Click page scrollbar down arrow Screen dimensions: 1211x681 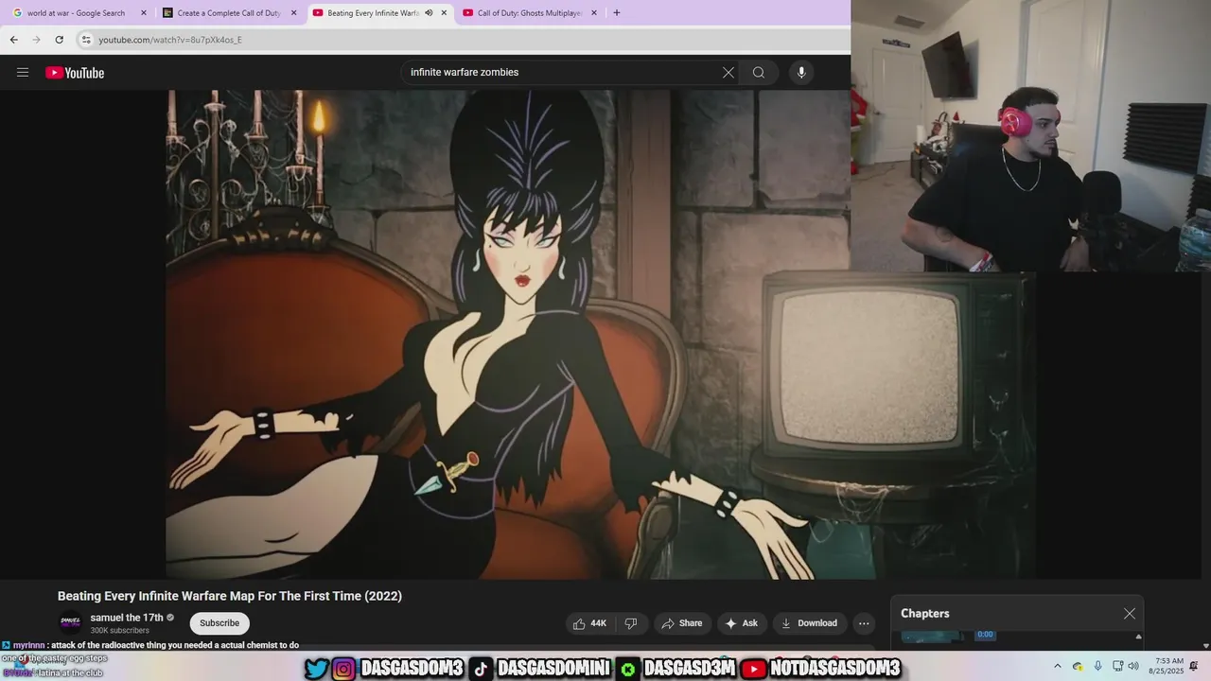click(1205, 645)
